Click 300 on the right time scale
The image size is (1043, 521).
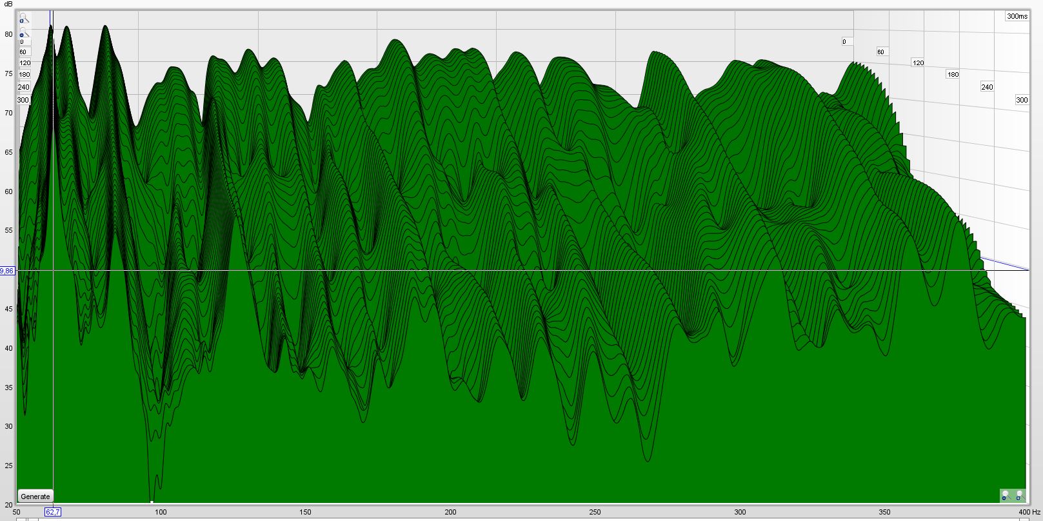tap(1022, 100)
